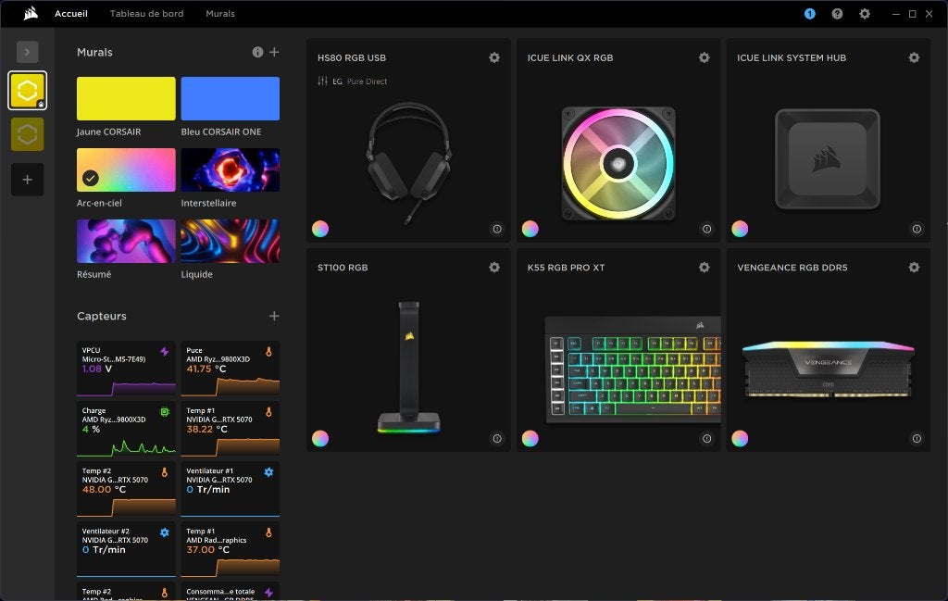Open Temp #1 AMD Radeon sensor tile
The width and height of the screenshot is (948, 601).
click(x=231, y=550)
